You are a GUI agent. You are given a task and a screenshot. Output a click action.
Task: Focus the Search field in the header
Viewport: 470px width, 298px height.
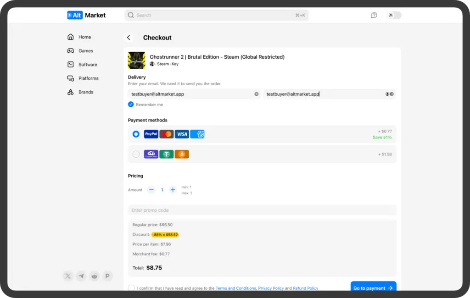pyautogui.click(x=217, y=15)
